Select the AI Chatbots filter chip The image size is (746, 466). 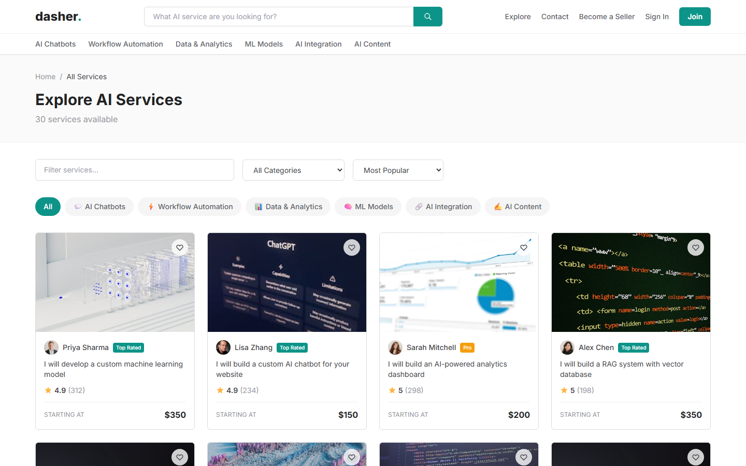pos(99,207)
